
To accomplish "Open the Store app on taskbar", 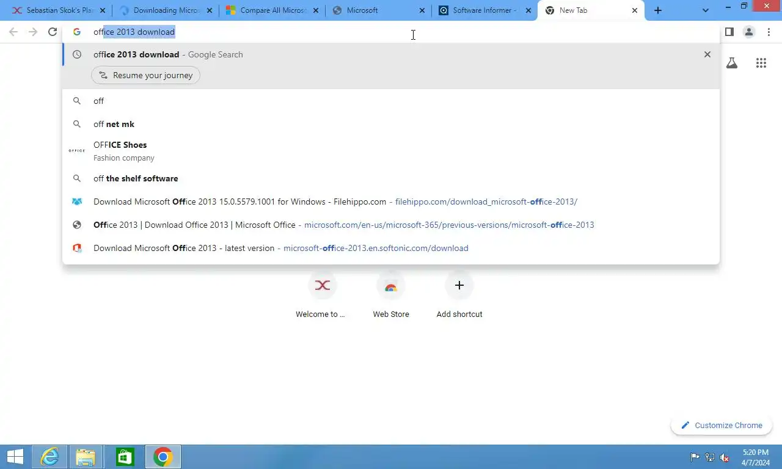I will pyautogui.click(x=125, y=457).
